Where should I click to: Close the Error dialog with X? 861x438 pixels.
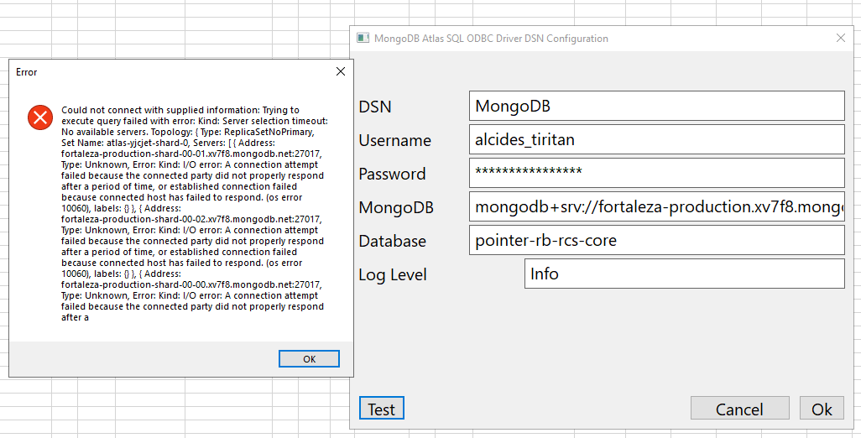(x=340, y=72)
